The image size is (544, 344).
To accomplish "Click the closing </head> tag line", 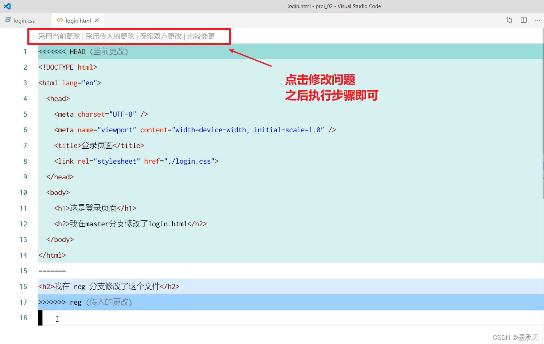I will point(291,177).
